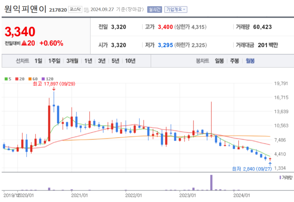This screenshot has height=202, width=294.
Task: Click the 저가 value 3,295
Action: [165, 45]
